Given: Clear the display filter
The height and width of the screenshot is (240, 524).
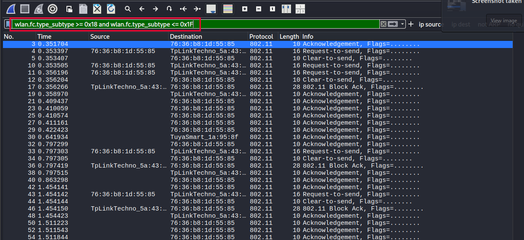Looking at the screenshot, I should (x=383, y=24).
